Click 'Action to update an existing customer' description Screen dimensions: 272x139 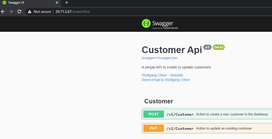point(224,128)
